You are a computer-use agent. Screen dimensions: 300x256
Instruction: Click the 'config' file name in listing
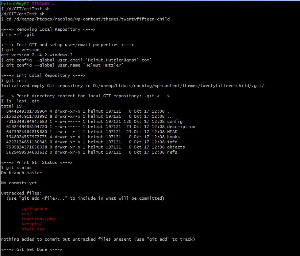(x=175, y=121)
